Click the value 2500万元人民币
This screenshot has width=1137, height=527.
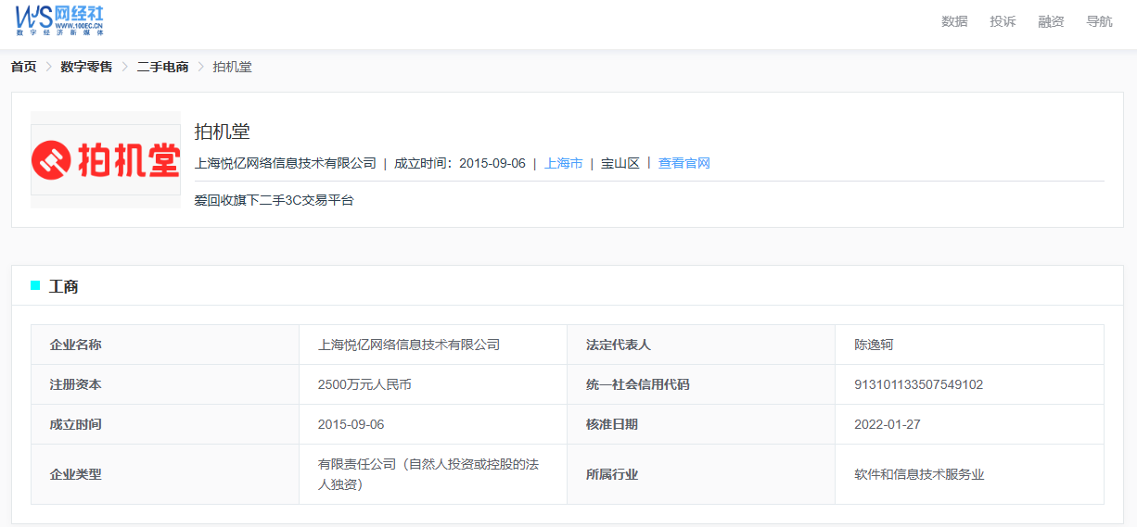[x=364, y=384]
